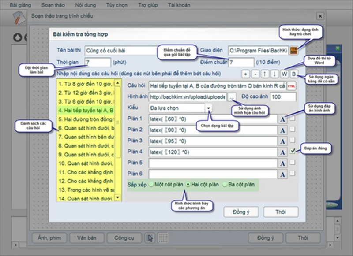Click the plus button to add a question
353x256 pixels.
(245, 74)
